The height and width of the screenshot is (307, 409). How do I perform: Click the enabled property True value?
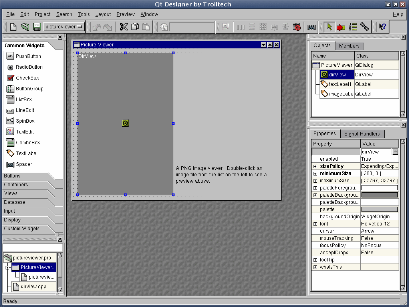pos(379,159)
